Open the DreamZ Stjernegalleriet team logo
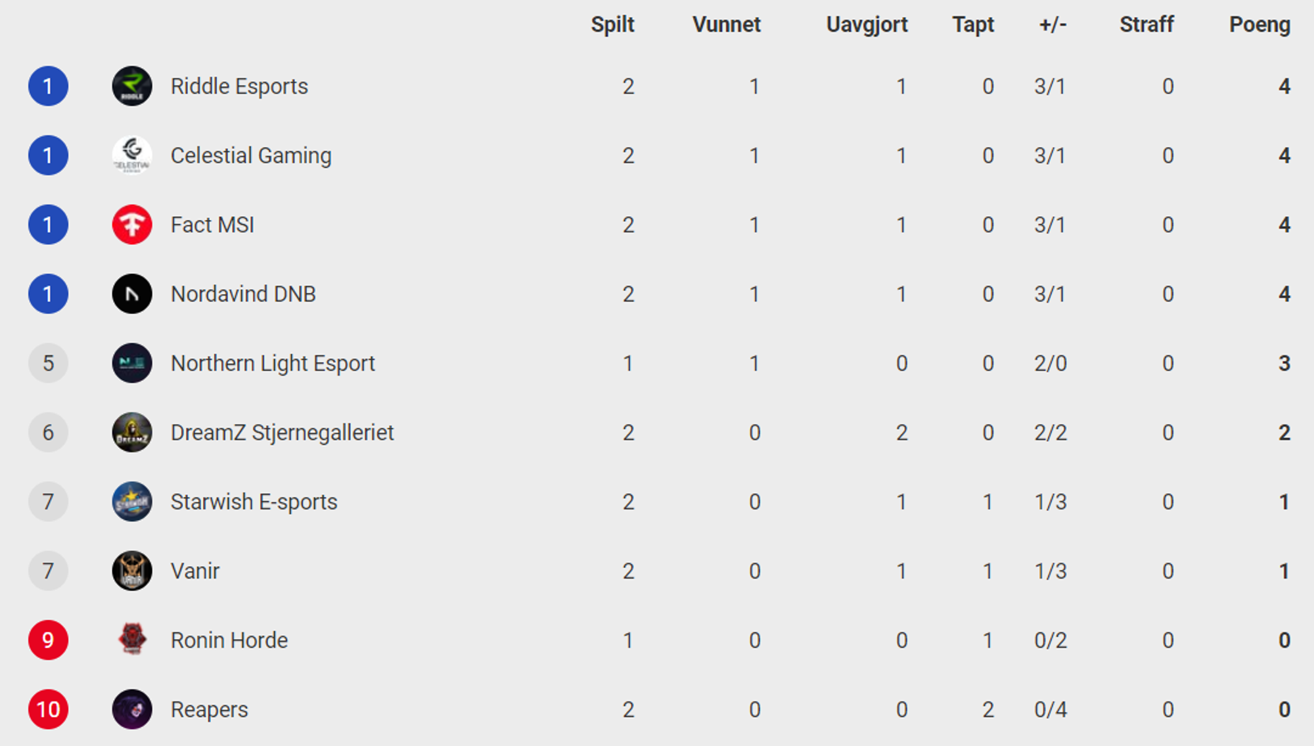1314x746 pixels. [132, 432]
